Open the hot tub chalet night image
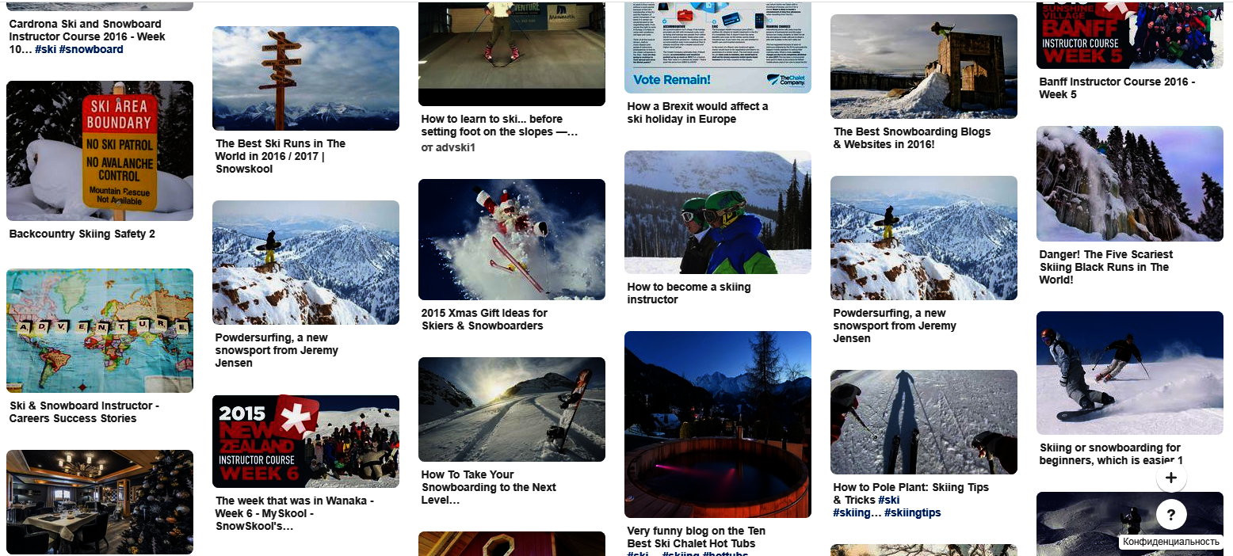This screenshot has height=556, width=1233. pyautogui.click(x=718, y=425)
